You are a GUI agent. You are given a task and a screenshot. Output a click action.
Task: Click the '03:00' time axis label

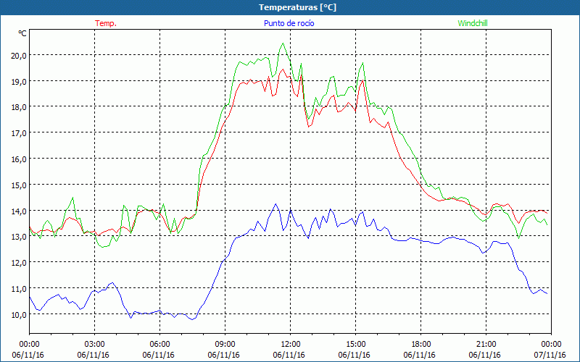click(95, 345)
